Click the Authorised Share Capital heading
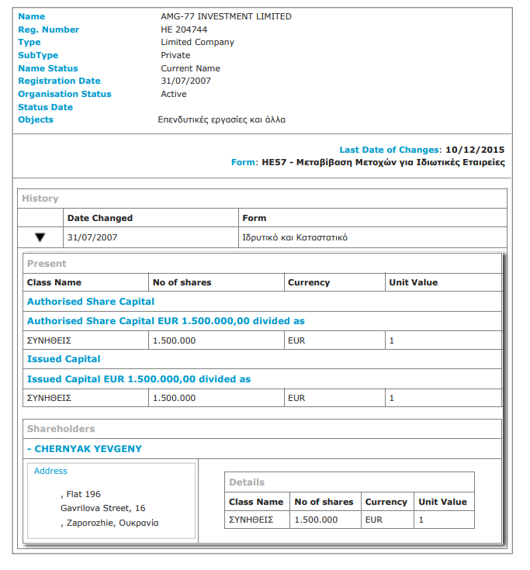The height and width of the screenshot is (570, 530). pyautogui.click(x=91, y=302)
